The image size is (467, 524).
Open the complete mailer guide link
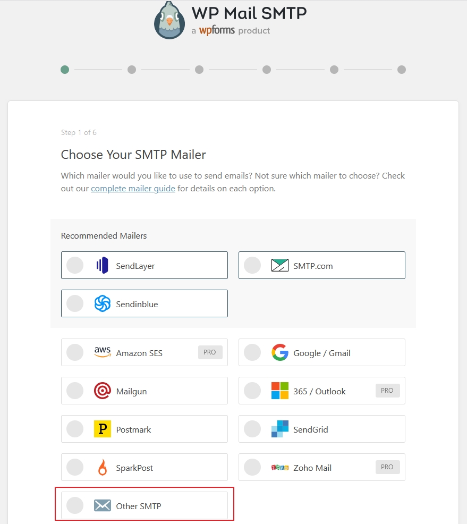133,189
